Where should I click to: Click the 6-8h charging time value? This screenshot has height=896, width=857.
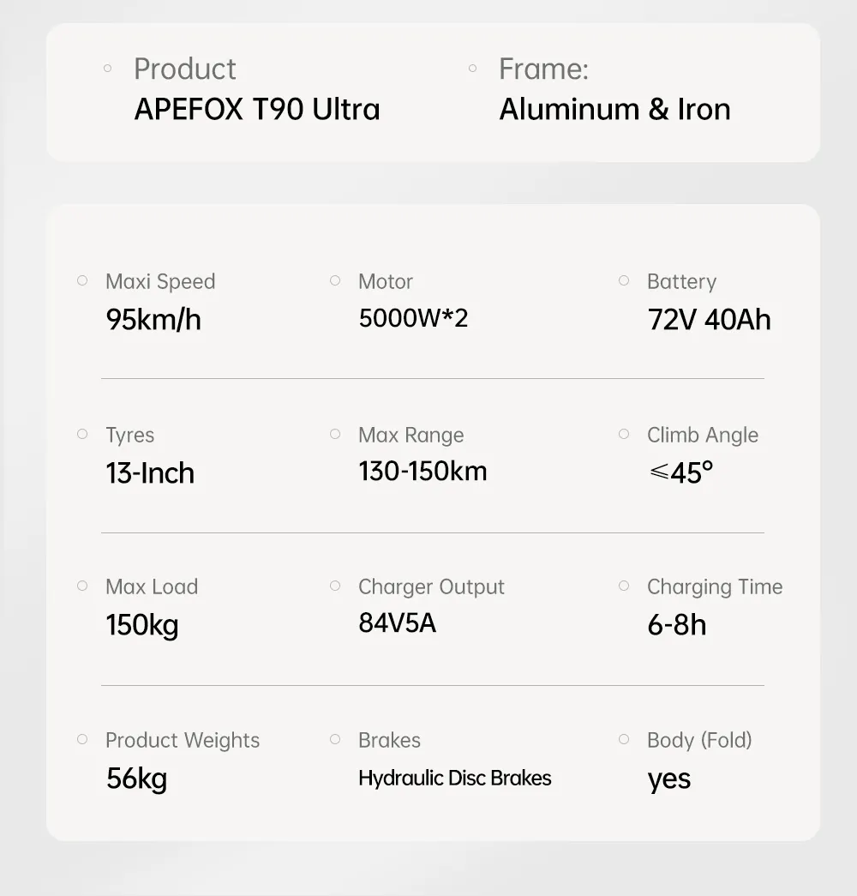click(677, 625)
